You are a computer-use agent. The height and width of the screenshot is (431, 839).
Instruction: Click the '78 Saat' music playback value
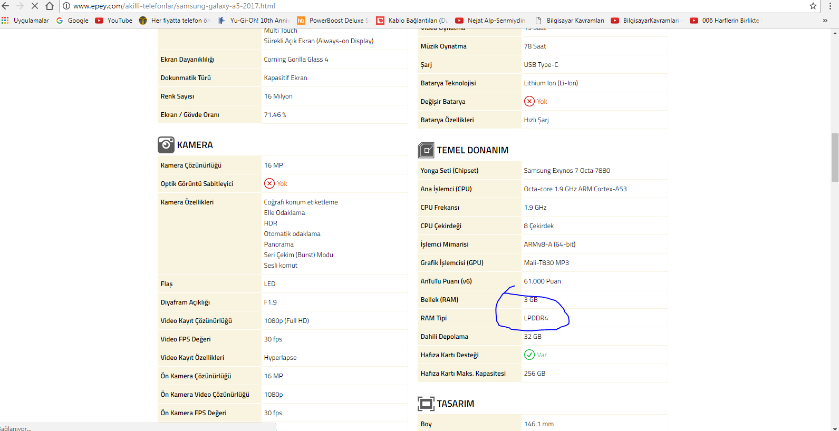click(535, 46)
